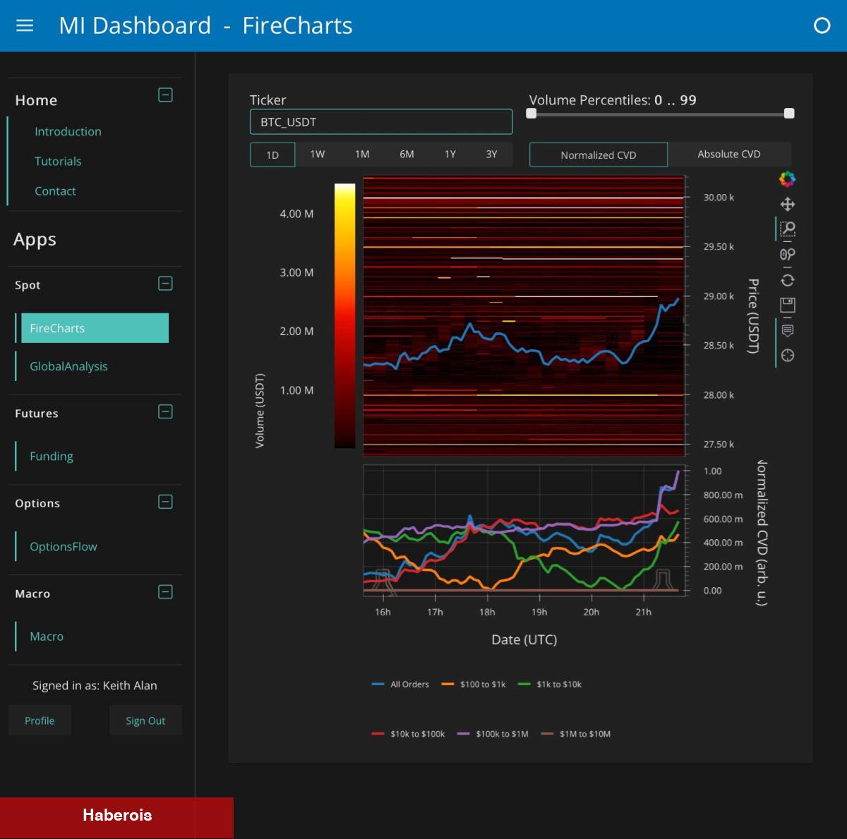847x839 pixels.
Task: Toggle the $1M to $10M legend entry
Action: point(576,734)
